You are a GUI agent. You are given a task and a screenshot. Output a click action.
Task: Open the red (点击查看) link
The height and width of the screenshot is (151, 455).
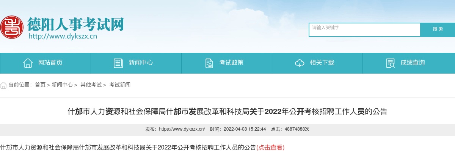(270, 147)
